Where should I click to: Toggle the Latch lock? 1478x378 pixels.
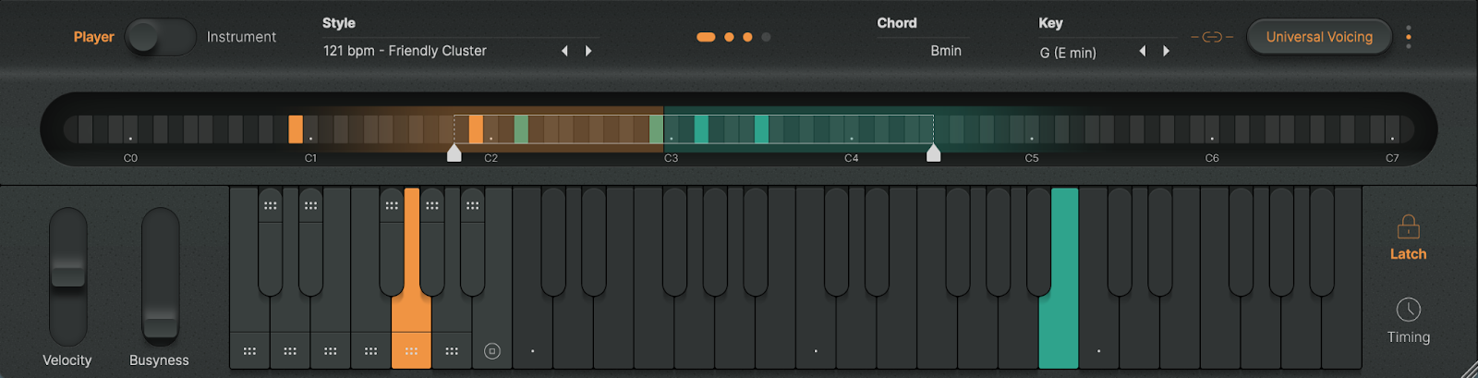click(x=1408, y=227)
